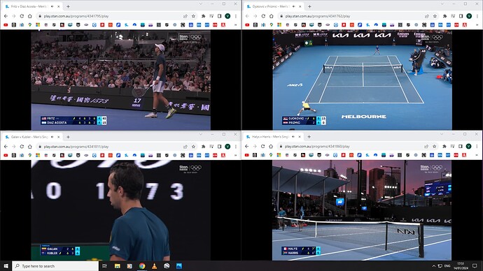The image size is (483, 271).
Task: Mute the Fritz v Diaz Acosta tab
Action: (x=52, y=6)
